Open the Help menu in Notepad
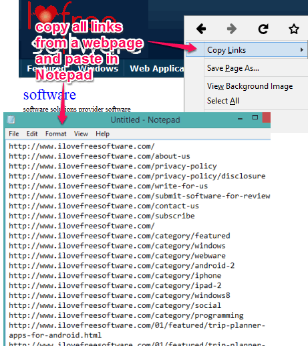This screenshot has width=308, height=346. [x=102, y=134]
